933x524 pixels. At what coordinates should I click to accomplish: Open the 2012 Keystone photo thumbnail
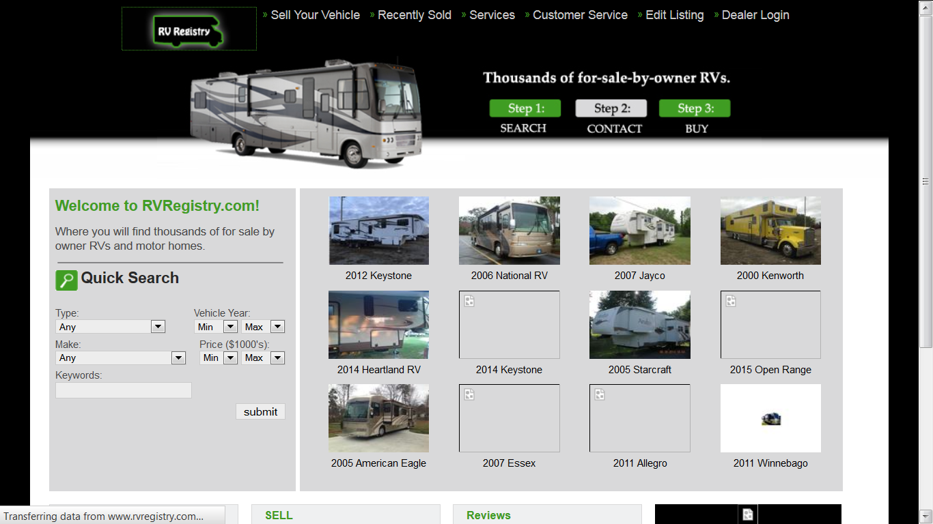click(379, 231)
